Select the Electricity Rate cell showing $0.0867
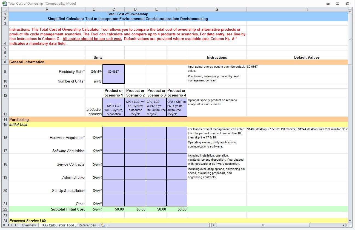 (113, 72)
